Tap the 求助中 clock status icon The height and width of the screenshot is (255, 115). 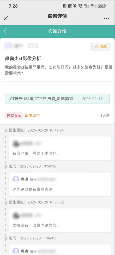[x=26, y=116]
